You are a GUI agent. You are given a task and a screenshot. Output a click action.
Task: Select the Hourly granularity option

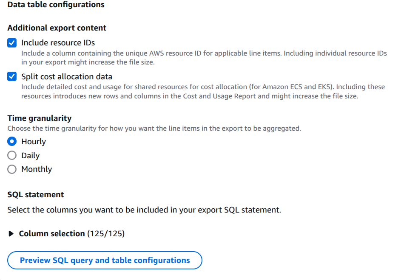click(12, 141)
